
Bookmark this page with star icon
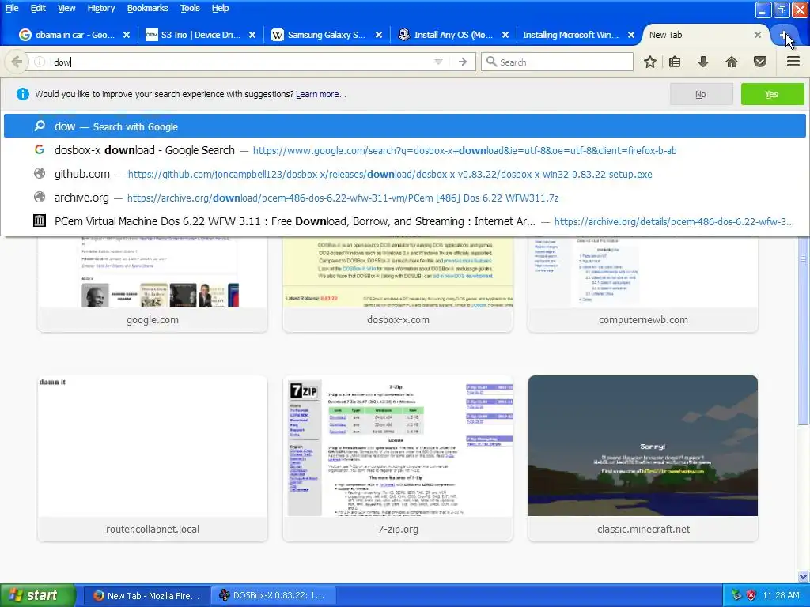tap(650, 62)
